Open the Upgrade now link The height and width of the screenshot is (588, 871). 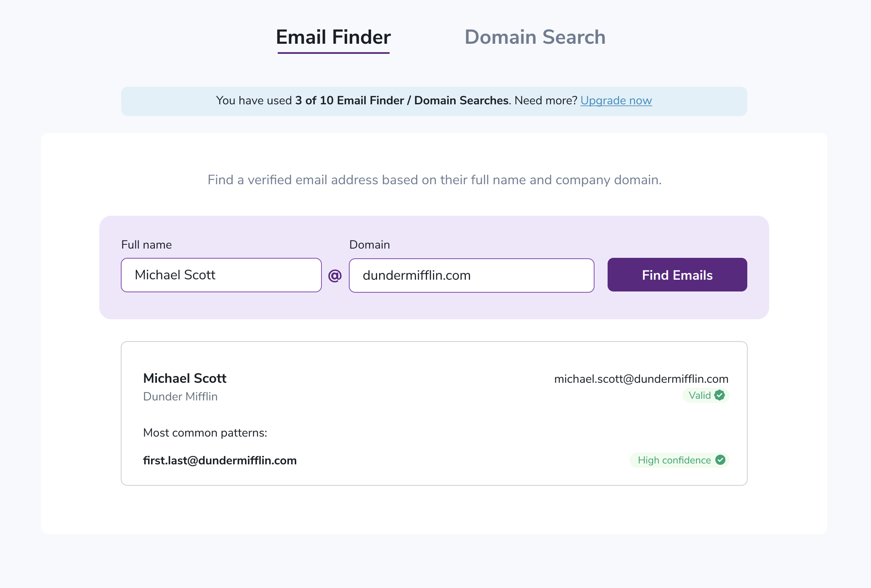pos(616,101)
